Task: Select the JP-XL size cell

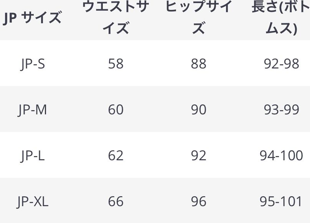Action: point(33,202)
